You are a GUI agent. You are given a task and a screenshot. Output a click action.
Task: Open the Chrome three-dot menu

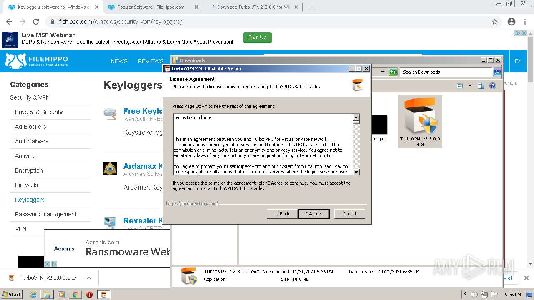[x=525, y=22]
